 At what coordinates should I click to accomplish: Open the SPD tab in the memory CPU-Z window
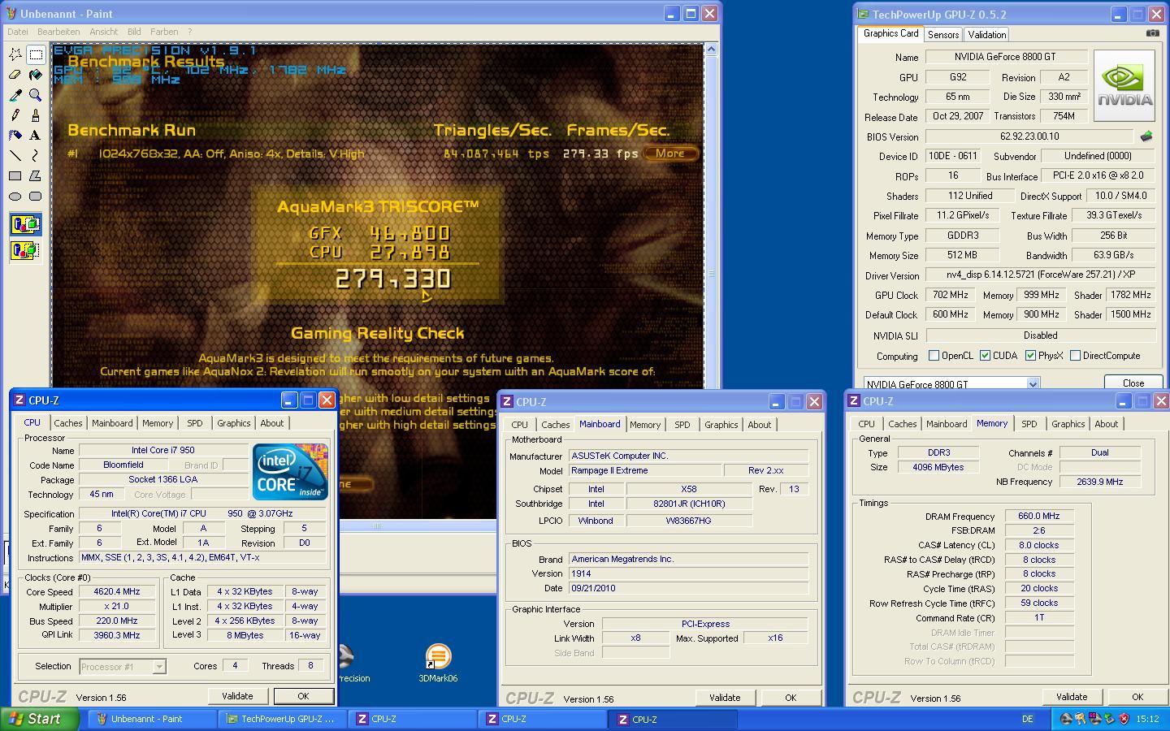point(1029,424)
